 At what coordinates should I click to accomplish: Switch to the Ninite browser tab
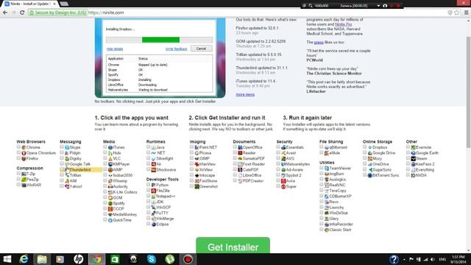coord(30,4)
